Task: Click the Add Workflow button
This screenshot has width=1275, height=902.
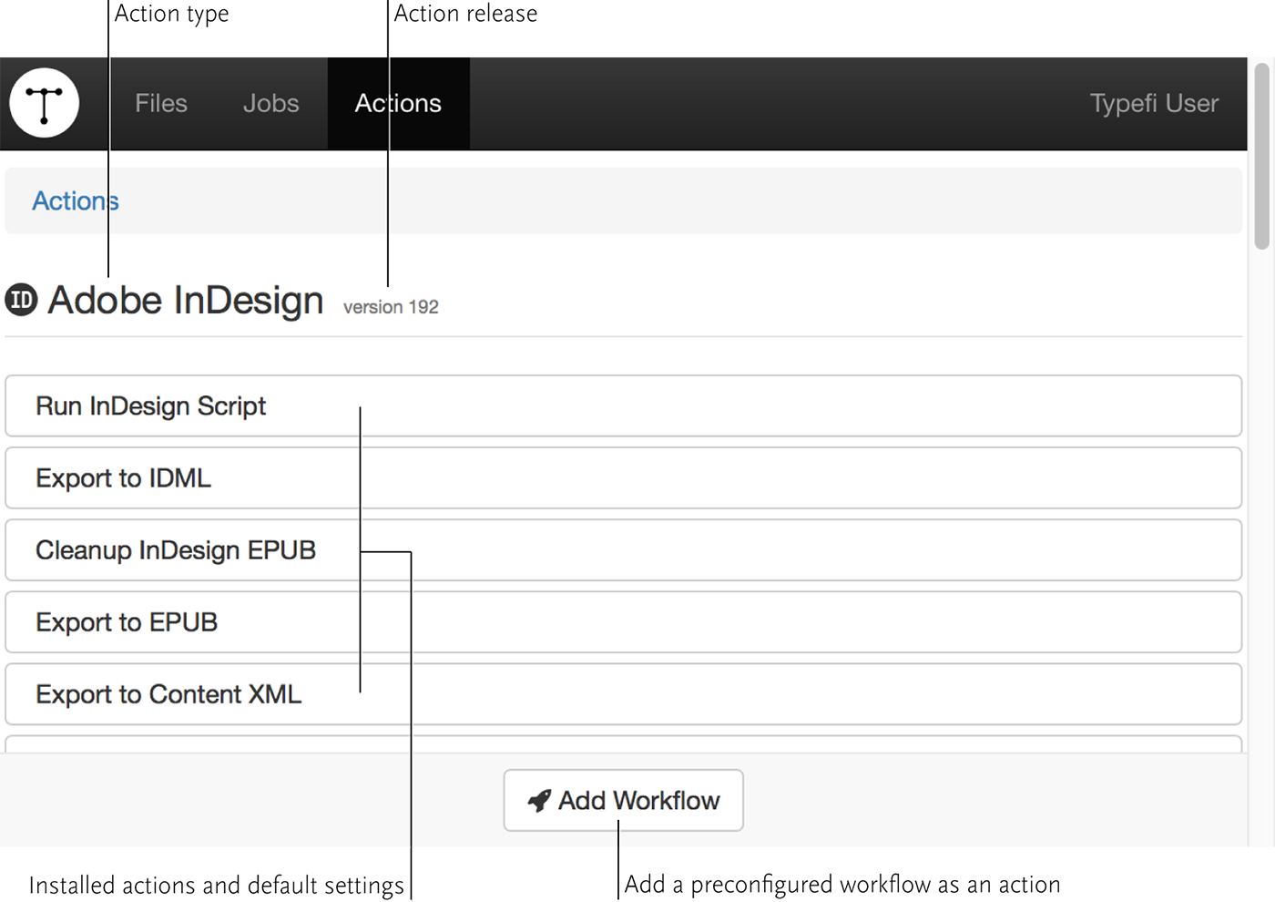Action: tap(623, 800)
